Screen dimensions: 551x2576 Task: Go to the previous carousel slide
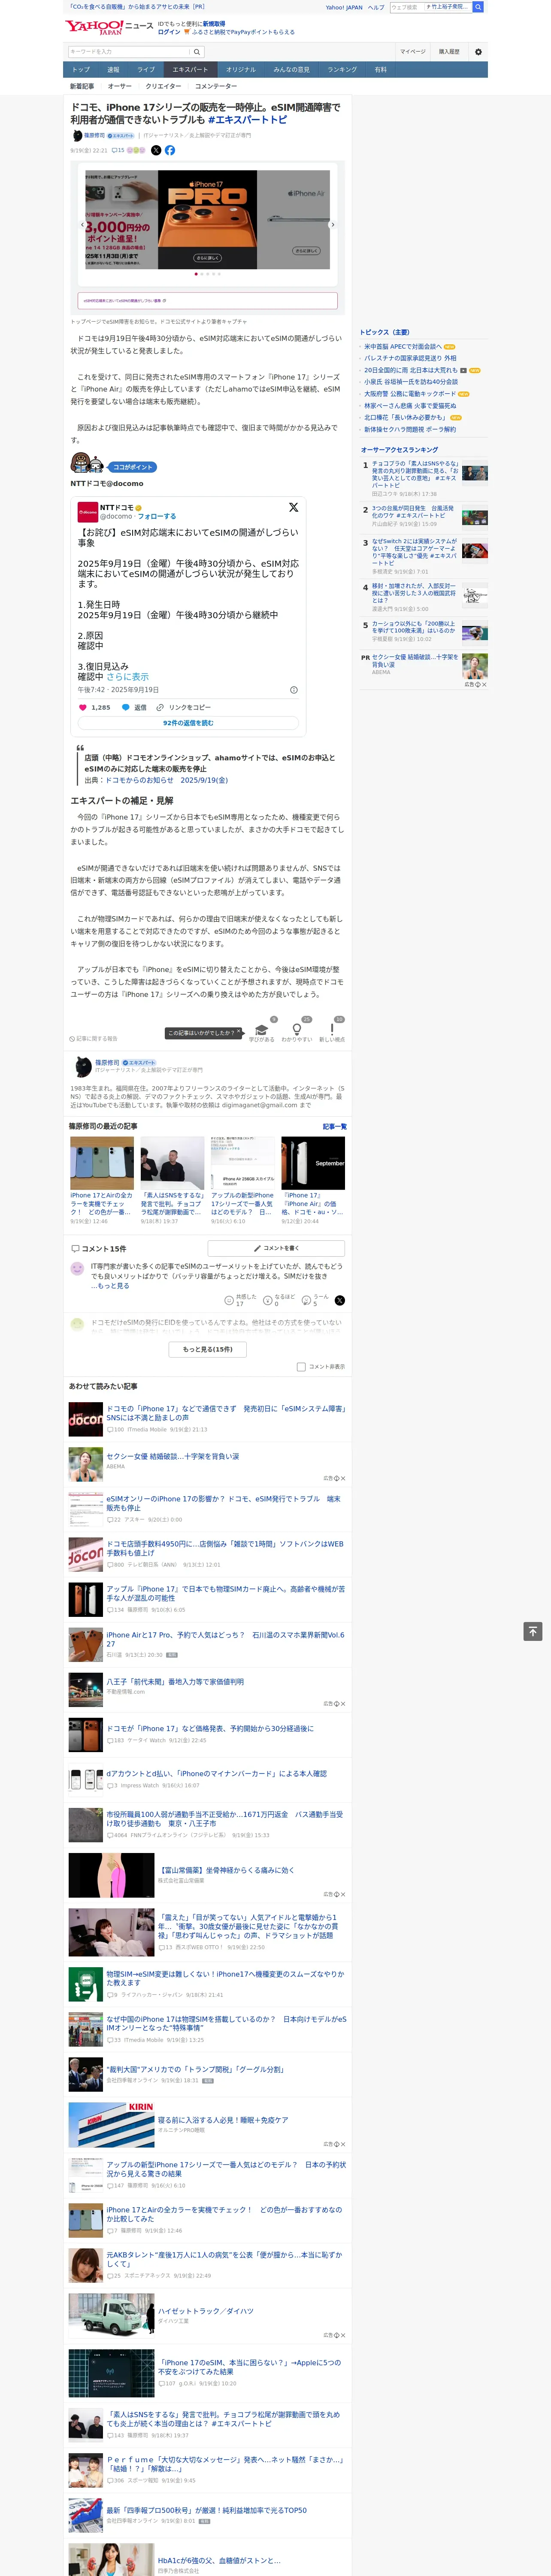tap(82, 225)
